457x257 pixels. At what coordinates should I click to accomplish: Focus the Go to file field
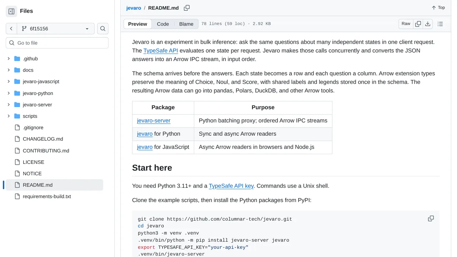57,43
